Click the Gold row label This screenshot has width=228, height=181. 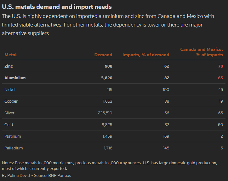tap(9, 125)
